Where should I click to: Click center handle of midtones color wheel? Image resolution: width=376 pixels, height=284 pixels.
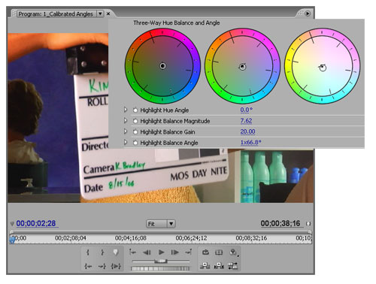coord(242,67)
